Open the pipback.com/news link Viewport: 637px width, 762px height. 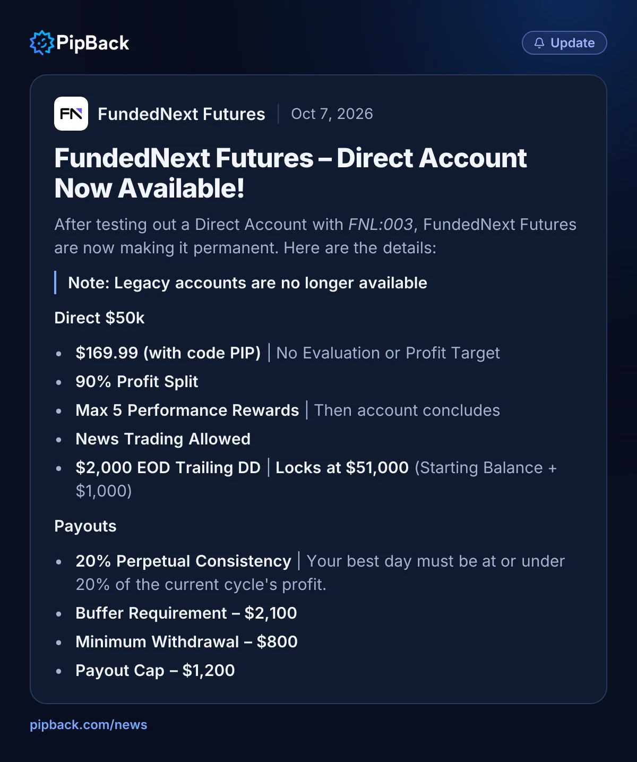(89, 725)
